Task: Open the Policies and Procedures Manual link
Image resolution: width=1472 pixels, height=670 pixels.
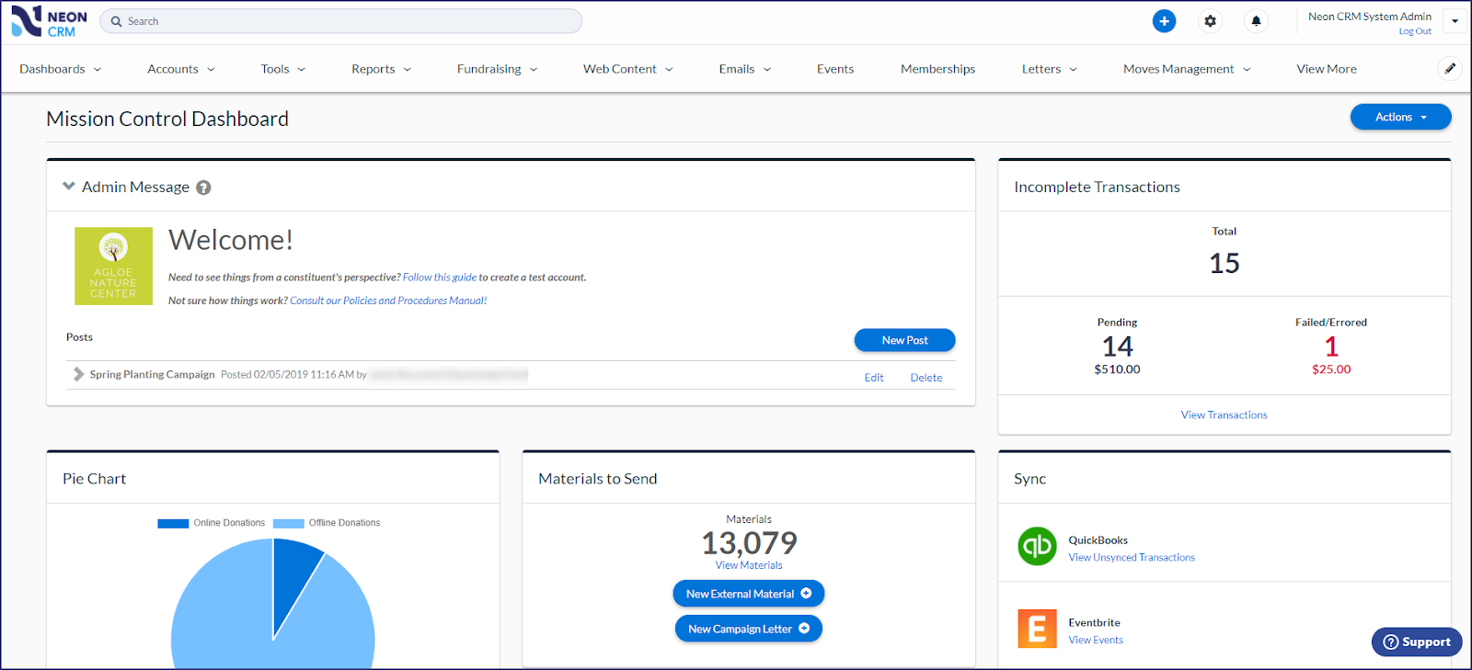Action: coord(388,301)
